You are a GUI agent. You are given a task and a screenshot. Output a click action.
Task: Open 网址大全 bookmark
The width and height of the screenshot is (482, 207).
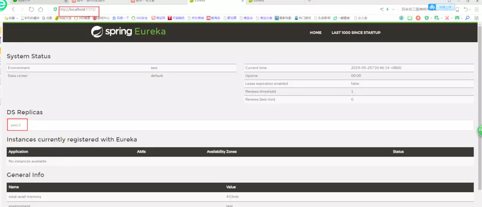click(x=64, y=18)
